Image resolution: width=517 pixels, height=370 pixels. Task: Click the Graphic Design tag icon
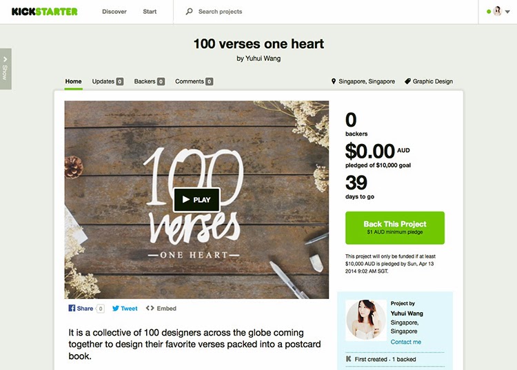(x=407, y=81)
